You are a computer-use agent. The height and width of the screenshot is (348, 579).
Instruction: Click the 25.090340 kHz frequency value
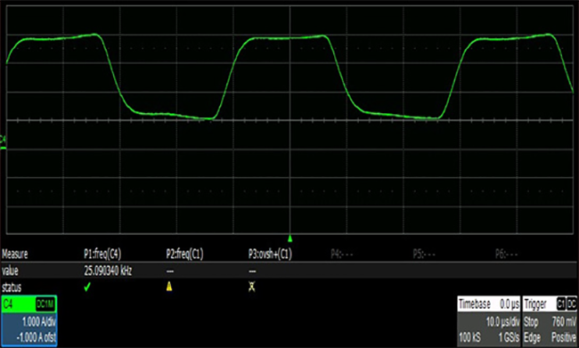tap(108, 271)
